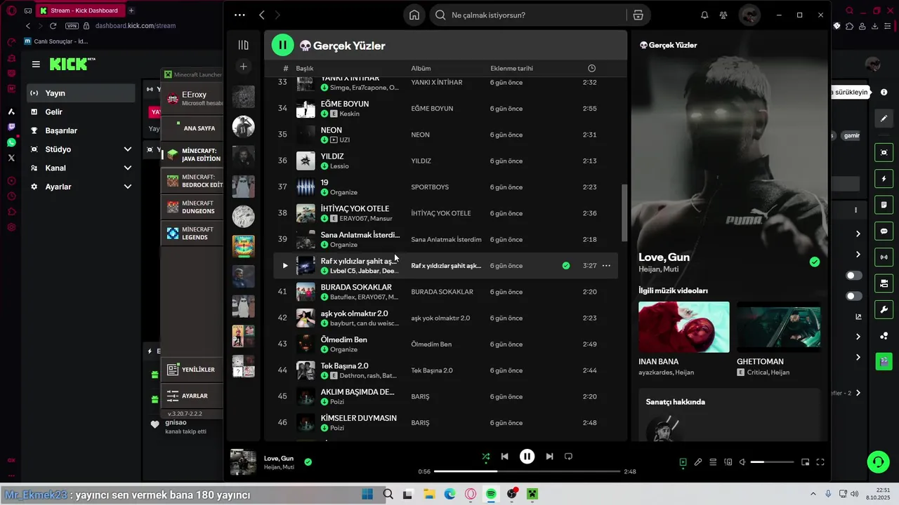Sort the playlist by the Başlık column

(305, 68)
